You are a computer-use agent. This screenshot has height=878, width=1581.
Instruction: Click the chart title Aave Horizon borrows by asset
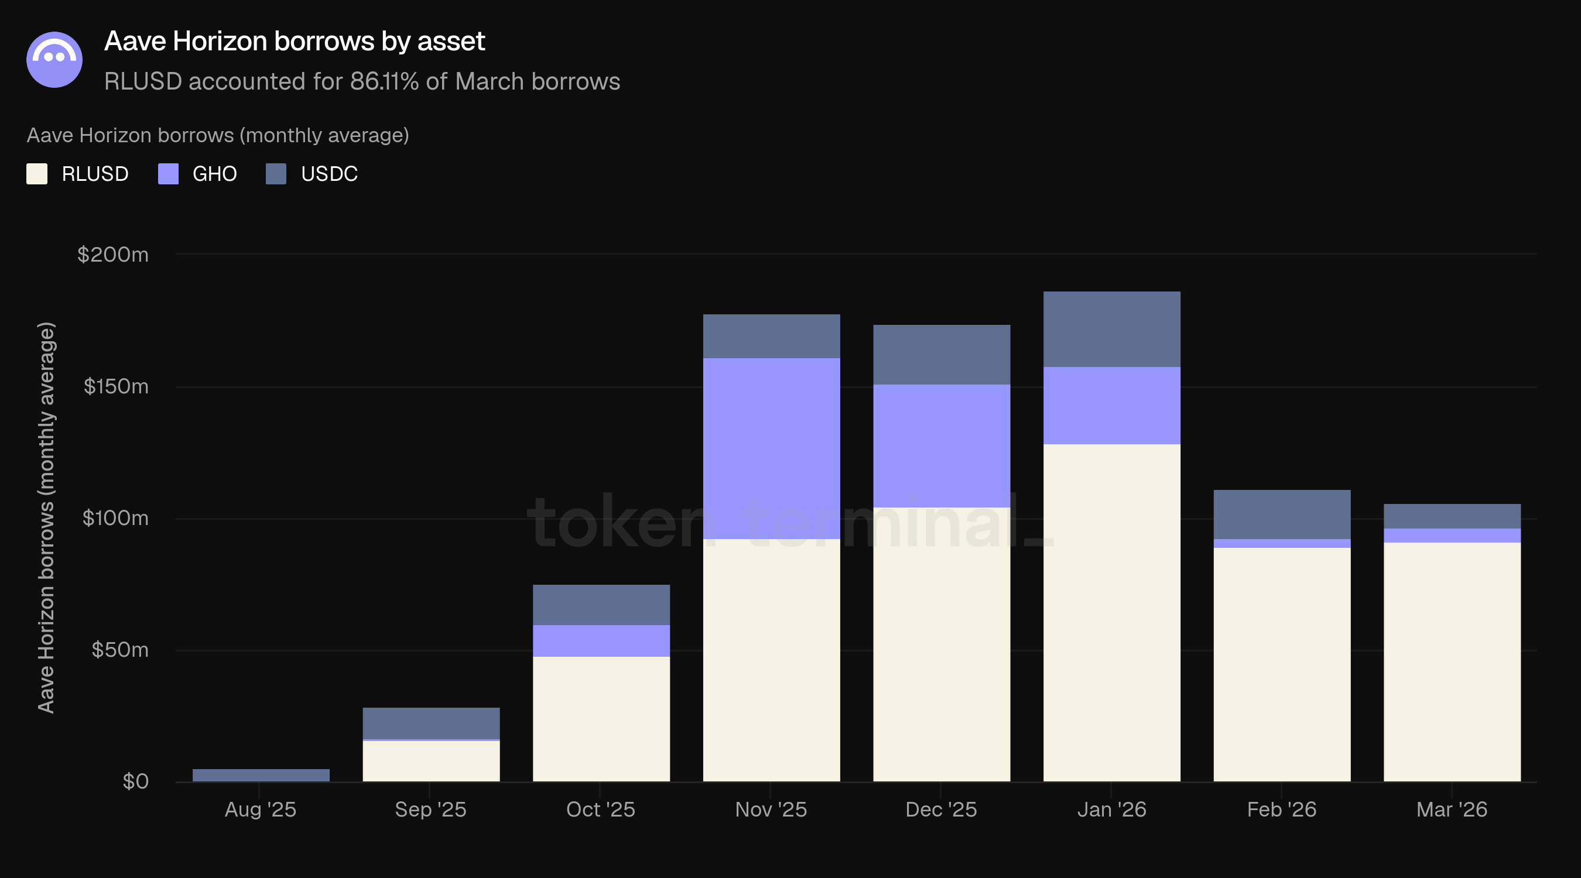(x=295, y=41)
